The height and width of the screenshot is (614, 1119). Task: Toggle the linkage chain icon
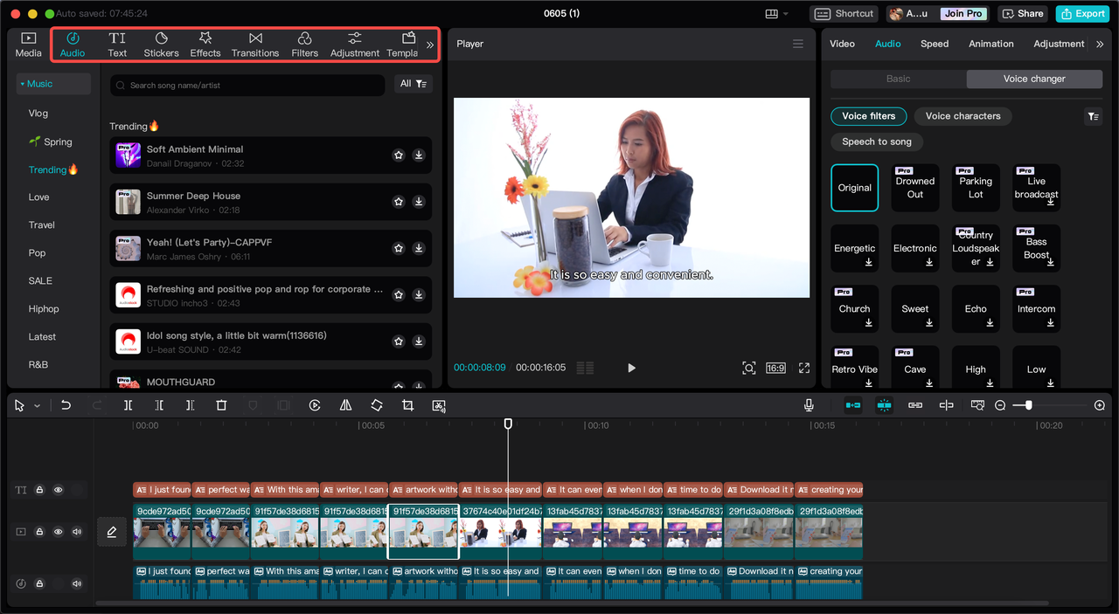(x=915, y=405)
